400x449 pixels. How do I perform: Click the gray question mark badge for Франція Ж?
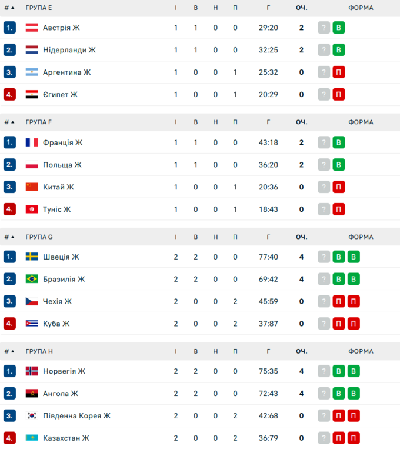point(324,142)
